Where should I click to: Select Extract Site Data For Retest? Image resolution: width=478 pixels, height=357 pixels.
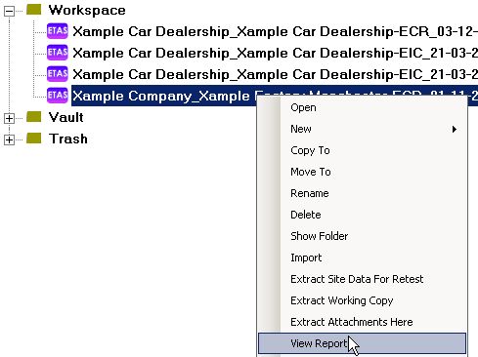coord(363,279)
